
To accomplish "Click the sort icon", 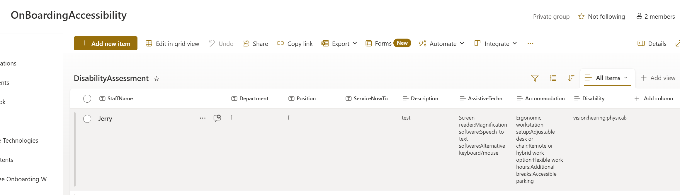I will [x=571, y=78].
